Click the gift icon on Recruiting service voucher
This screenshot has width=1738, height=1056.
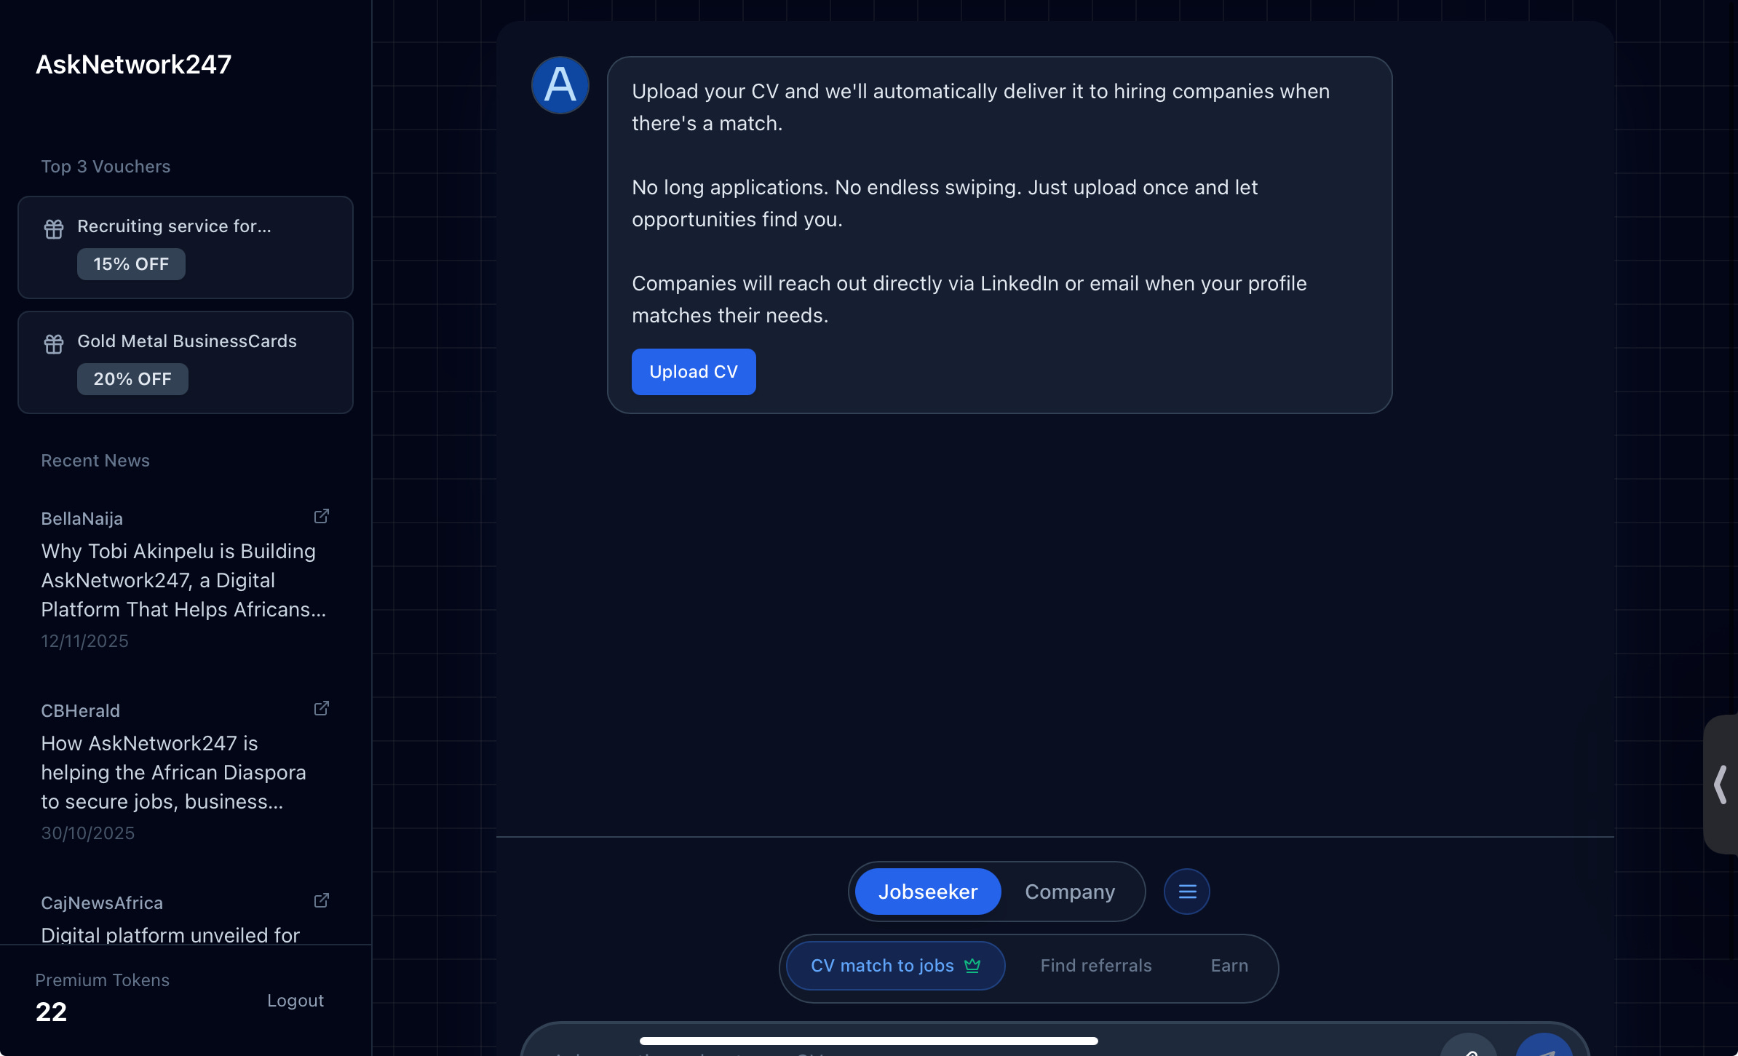click(54, 229)
